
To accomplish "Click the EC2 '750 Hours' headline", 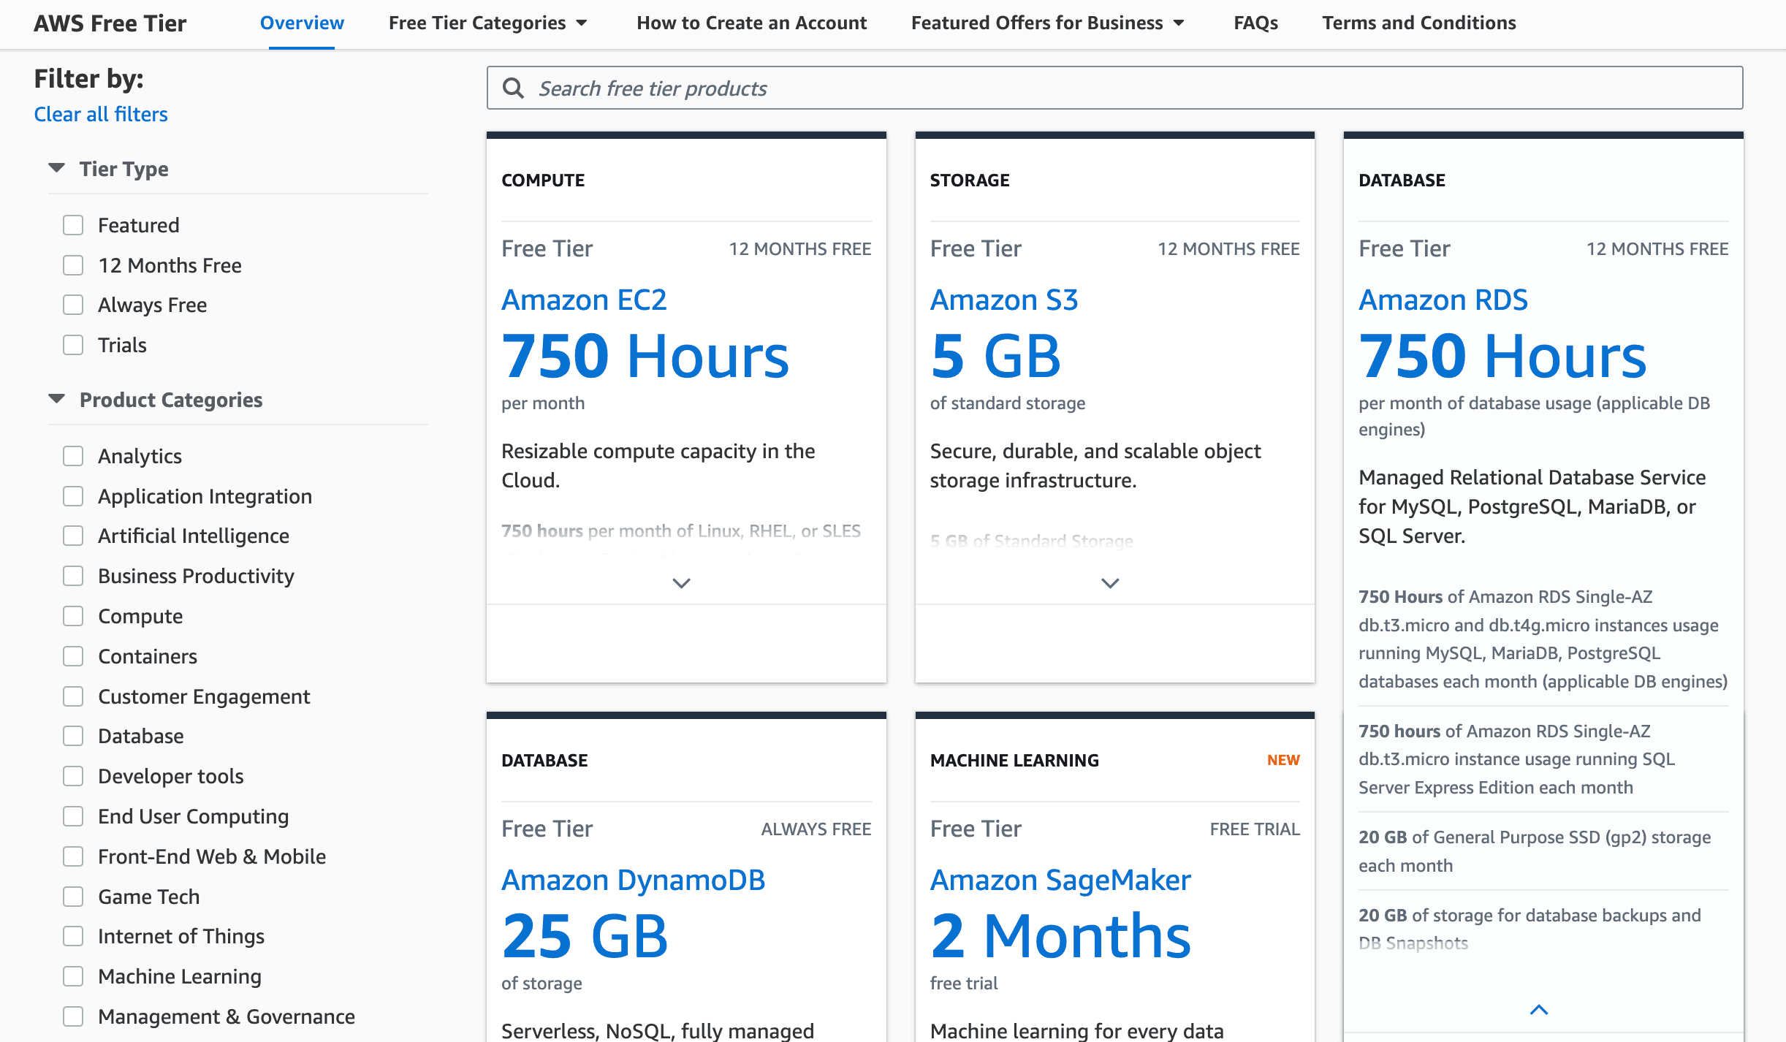I will [x=645, y=357].
